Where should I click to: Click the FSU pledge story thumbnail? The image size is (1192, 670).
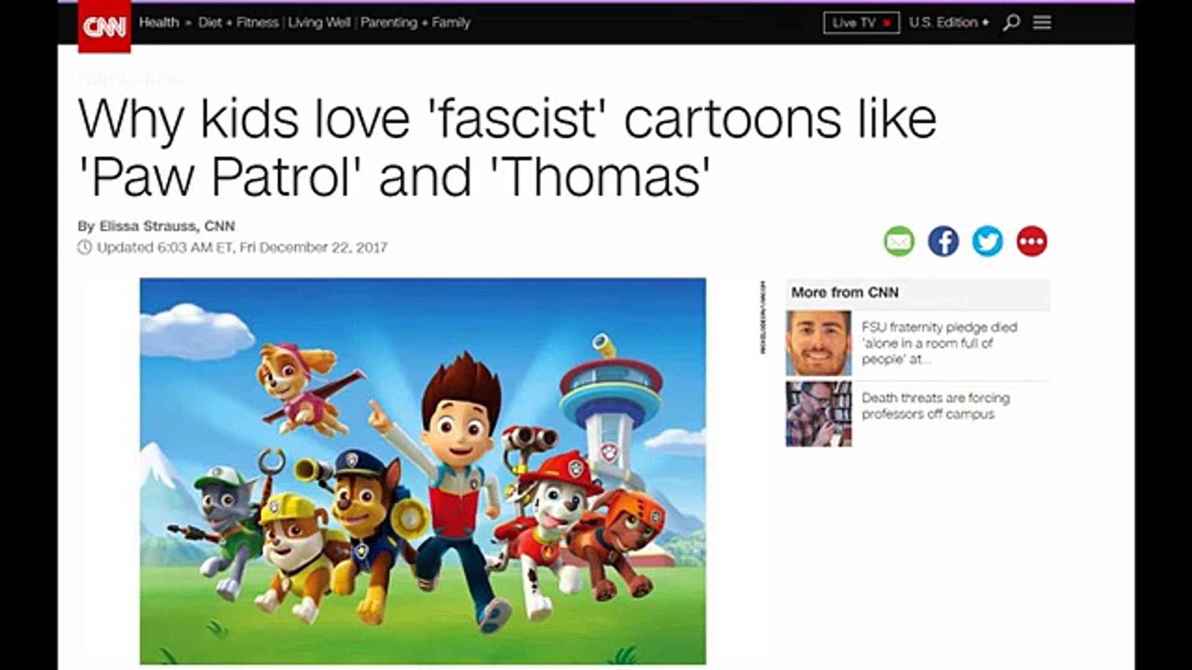click(x=818, y=343)
